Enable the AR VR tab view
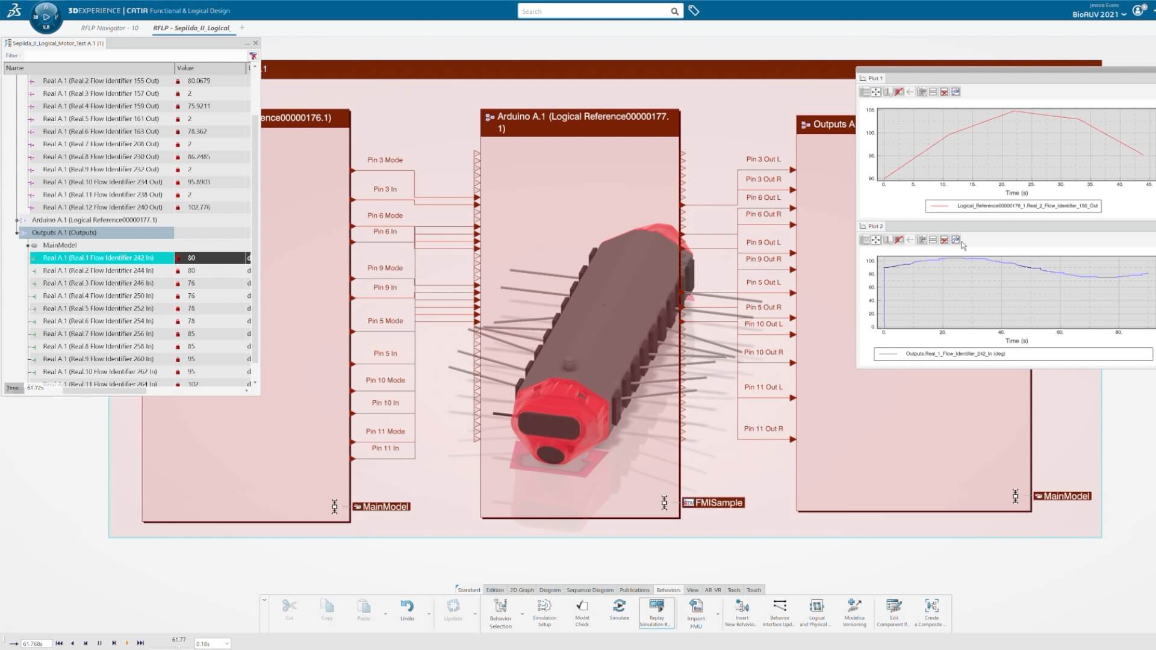This screenshot has height=650, width=1156. click(x=712, y=589)
